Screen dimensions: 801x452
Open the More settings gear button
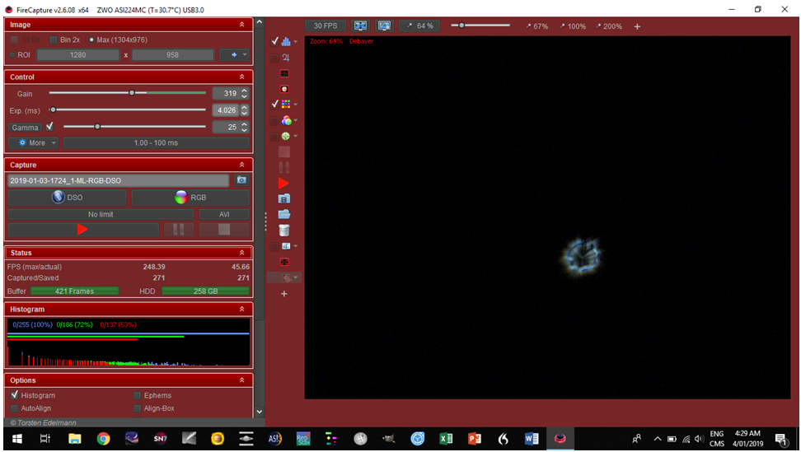click(x=32, y=142)
